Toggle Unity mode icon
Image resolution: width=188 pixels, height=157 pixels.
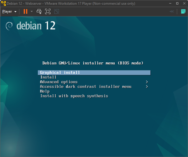57,11
